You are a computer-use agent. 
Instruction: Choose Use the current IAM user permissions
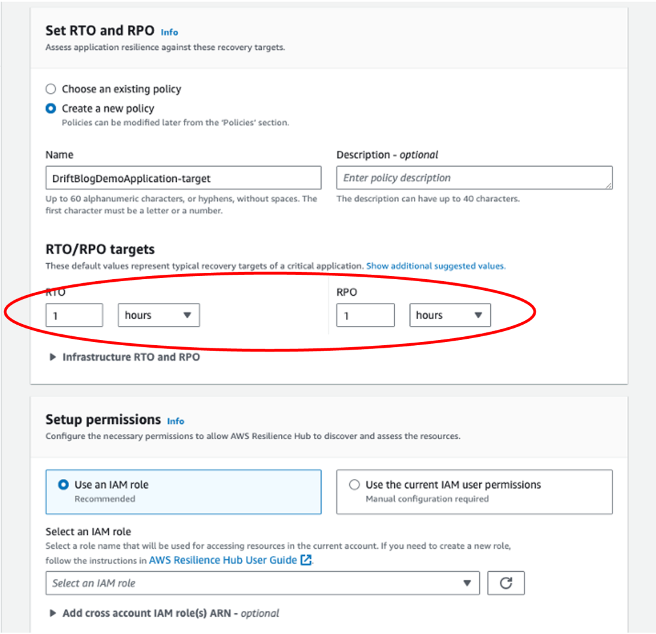475,491
